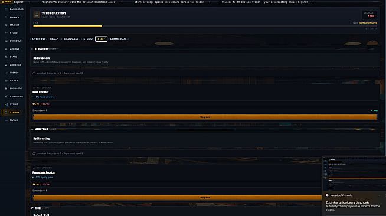386x216 pixels.
Task: Click the daily cost $108 box
Action: [369, 15]
